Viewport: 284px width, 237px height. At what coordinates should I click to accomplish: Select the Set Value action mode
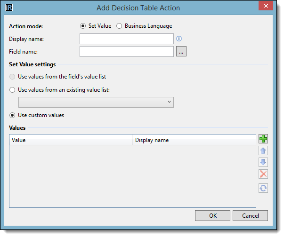[x=96, y=26]
